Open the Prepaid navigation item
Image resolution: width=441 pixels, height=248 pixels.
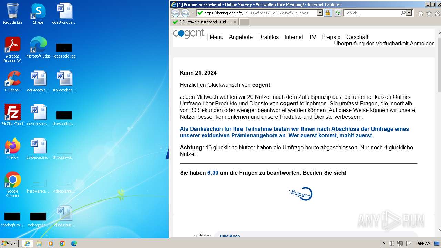coord(331,37)
